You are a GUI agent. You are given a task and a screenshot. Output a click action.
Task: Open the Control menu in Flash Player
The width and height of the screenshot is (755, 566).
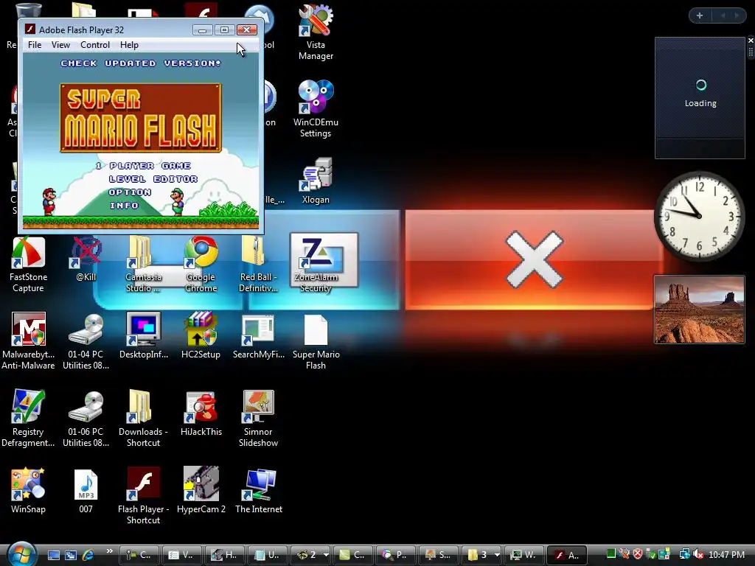coord(95,45)
